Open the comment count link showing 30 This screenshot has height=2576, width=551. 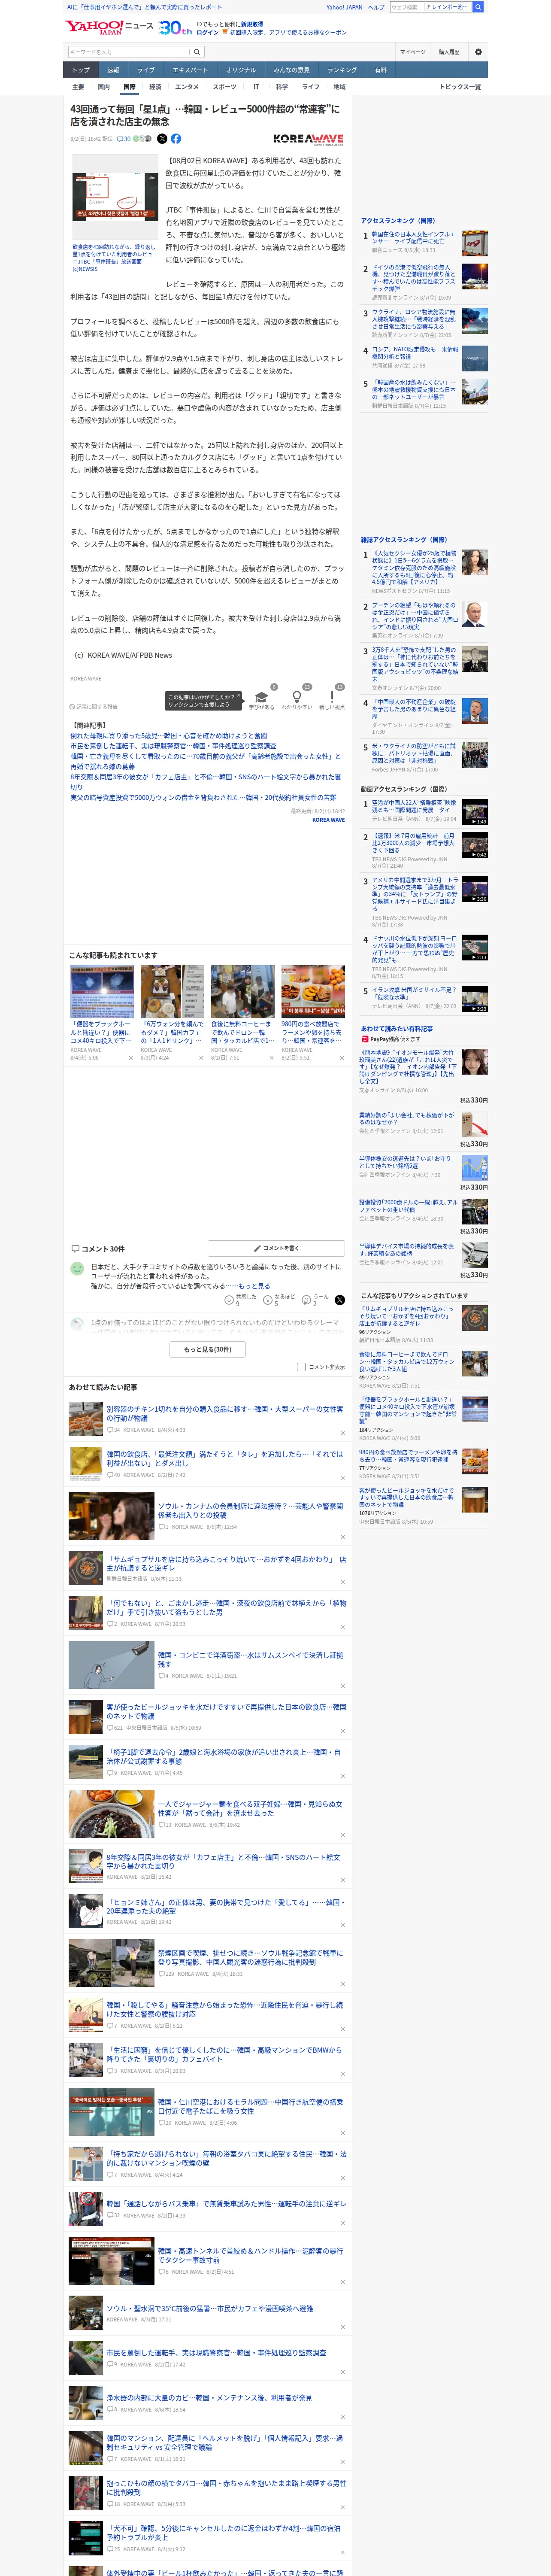coord(124,139)
